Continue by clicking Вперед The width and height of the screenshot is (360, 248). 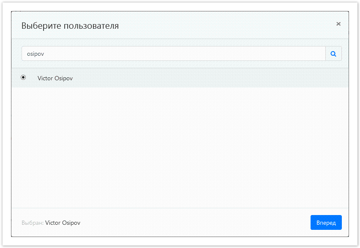pos(326,222)
